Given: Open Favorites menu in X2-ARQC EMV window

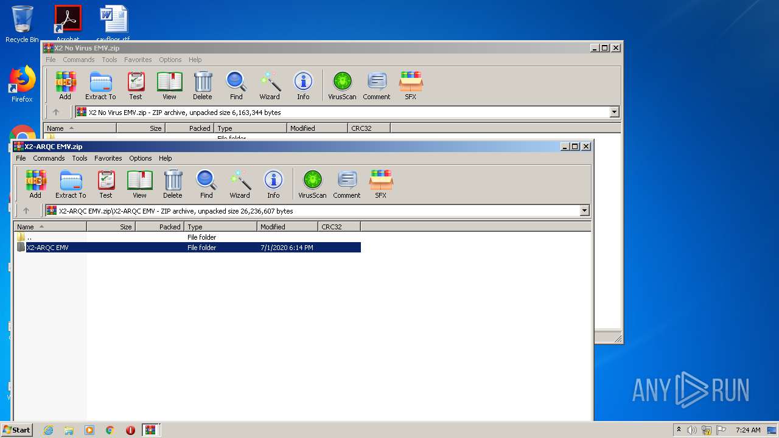Looking at the screenshot, I should click(x=108, y=158).
